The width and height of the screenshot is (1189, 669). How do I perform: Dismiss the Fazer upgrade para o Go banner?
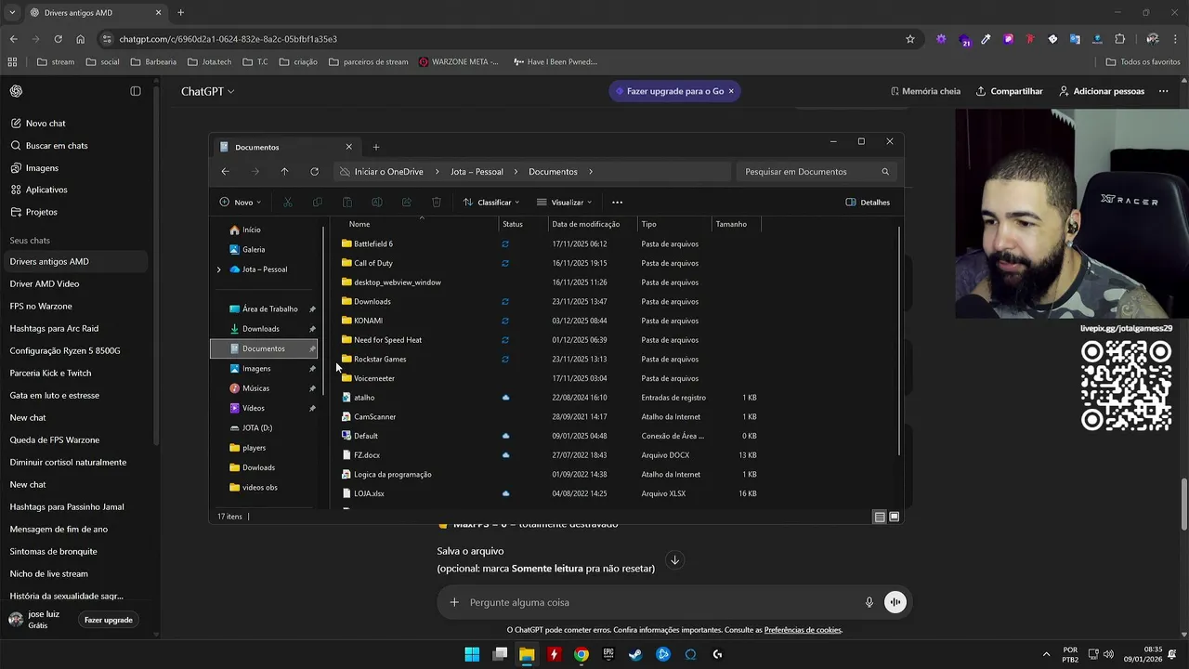click(x=731, y=91)
